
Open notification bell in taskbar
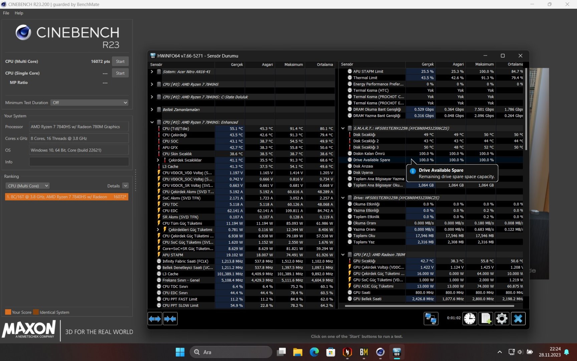(567, 352)
